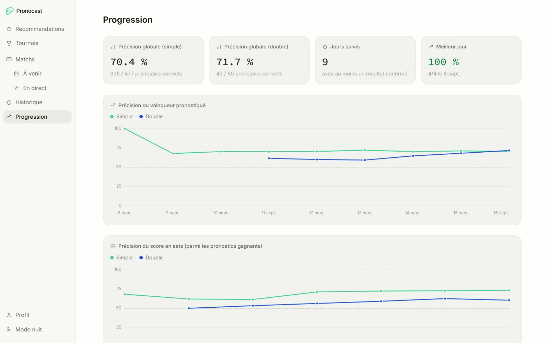Screen dimensions: 549x343
Task: Click the Pronocast logo icon
Action: pos(10,11)
